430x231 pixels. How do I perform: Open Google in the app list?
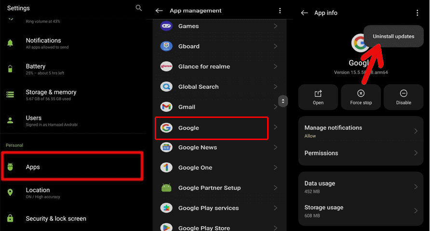point(212,128)
